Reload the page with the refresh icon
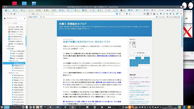The height and width of the screenshot is (109, 194). [11, 14]
